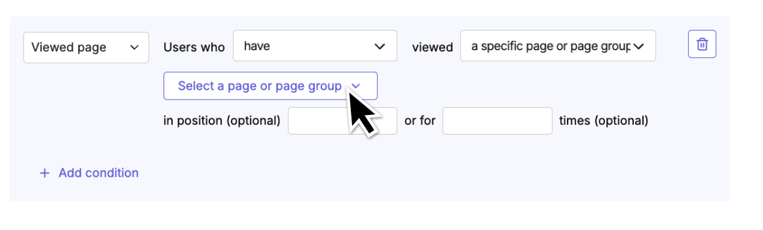763x230 pixels.
Task: Click the 'or for' label text
Action: point(420,121)
